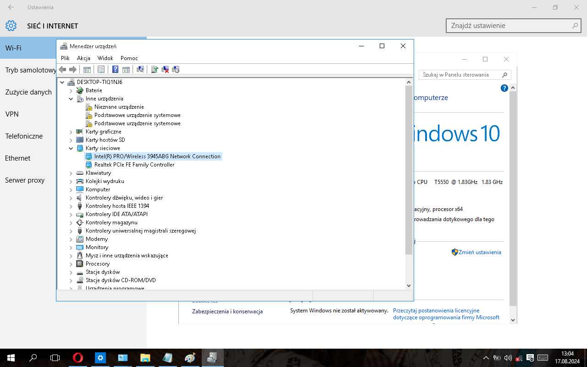Screen dimensions: 587x367
Task: Expand the Karty graficzne node
Action: [71, 132]
